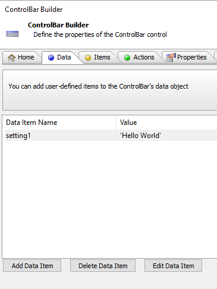Viewport: 217px width, 289px height.
Task: Switch to the Properties tab
Action: tap(187, 57)
